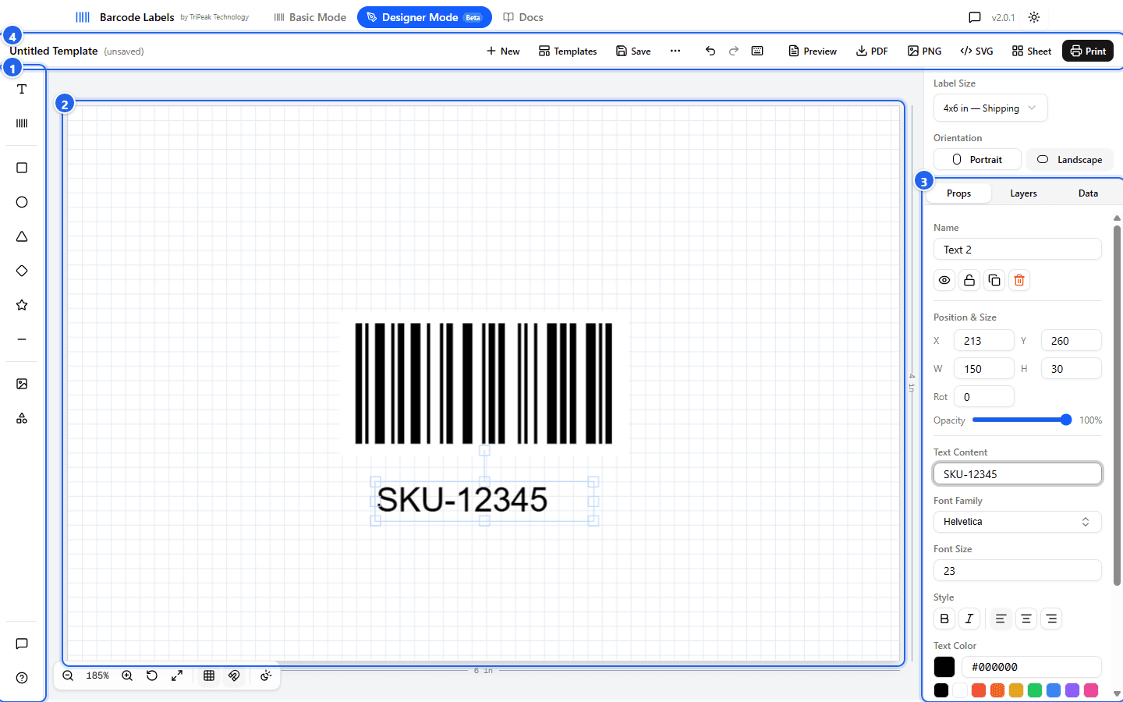
Task: Align text left
Action: point(1001,619)
